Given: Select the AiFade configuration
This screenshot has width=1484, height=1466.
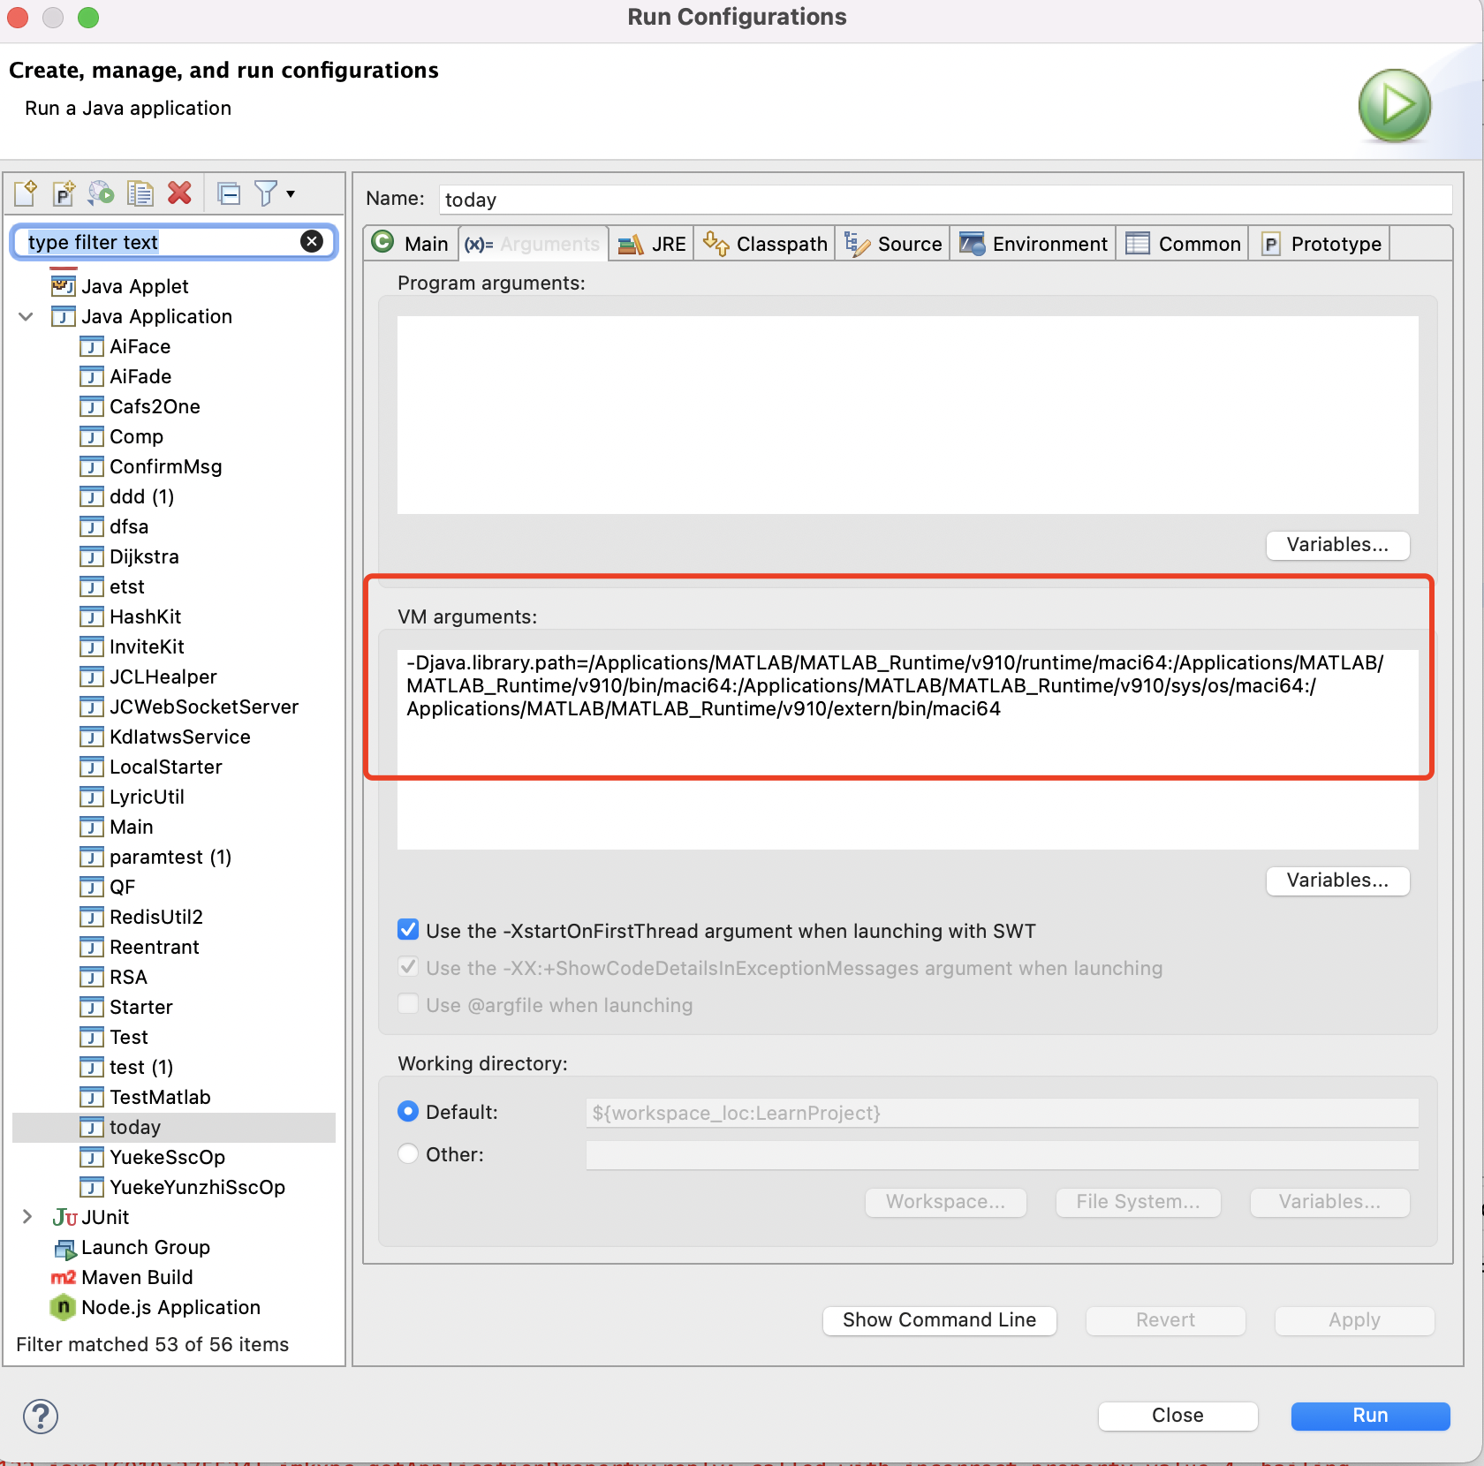Looking at the screenshot, I should coord(125,376).
